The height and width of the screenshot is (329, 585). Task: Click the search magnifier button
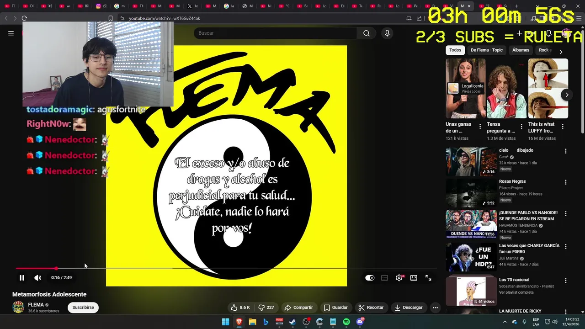pos(367,33)
